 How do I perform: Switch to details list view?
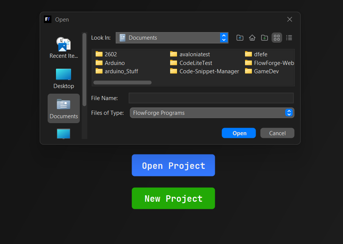[x=289, y=38]
